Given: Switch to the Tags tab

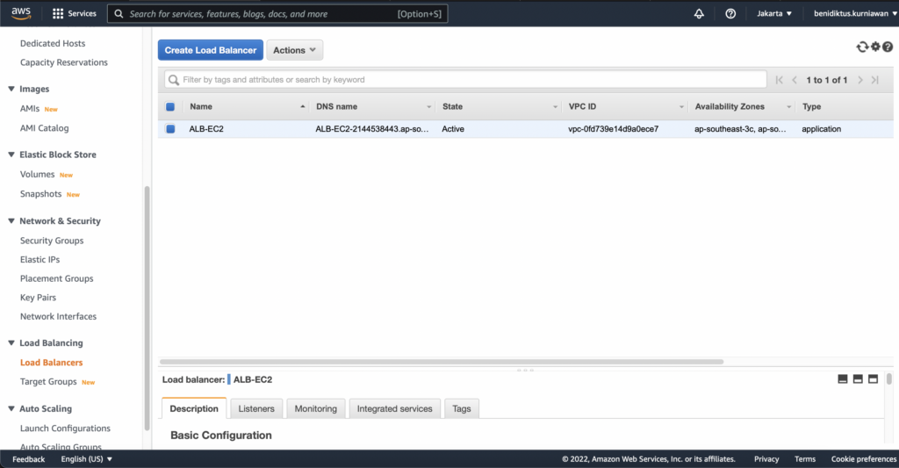Looking at the screenshot, I should tap(462, 408).
